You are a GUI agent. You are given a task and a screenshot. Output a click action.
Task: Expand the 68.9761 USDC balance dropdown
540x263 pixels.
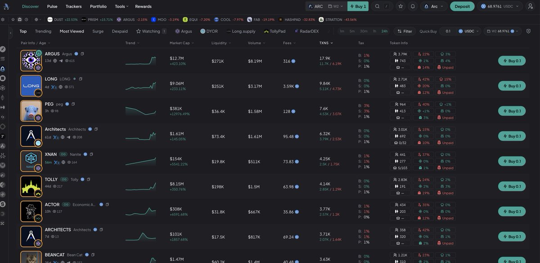coord(500,6)
